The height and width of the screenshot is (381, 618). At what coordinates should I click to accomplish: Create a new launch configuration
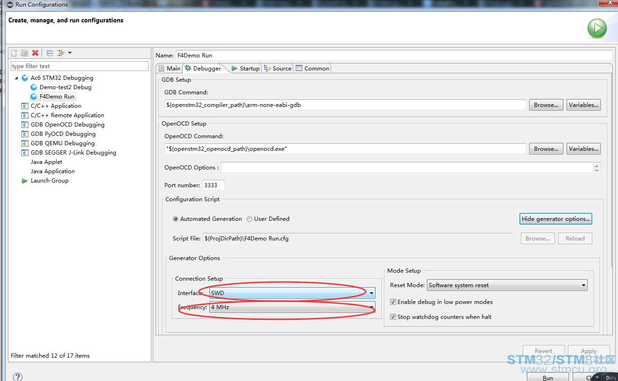pyautogui.click(x=14, y=53)
